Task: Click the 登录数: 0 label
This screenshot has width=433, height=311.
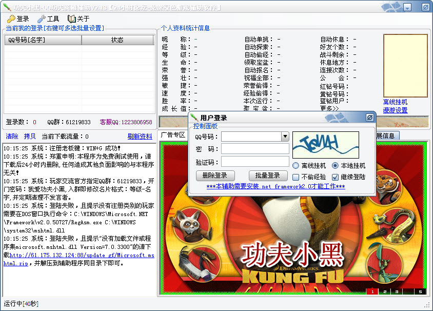Action: (x=21, y=122)
